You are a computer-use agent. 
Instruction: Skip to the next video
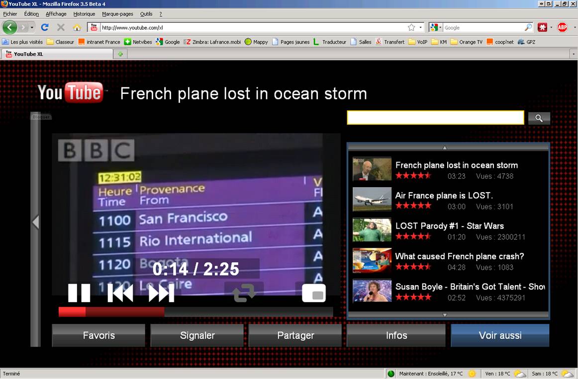point(161,293)
